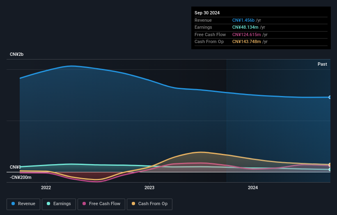Toggle the Revenue legend button

[x=23, y=204]
